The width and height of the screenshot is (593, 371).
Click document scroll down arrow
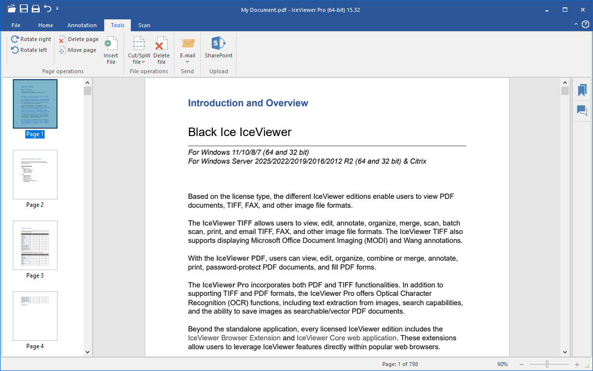click(565, 352)
